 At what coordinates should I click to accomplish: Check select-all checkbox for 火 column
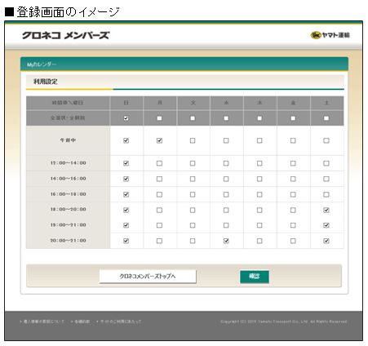coord(193,118)
